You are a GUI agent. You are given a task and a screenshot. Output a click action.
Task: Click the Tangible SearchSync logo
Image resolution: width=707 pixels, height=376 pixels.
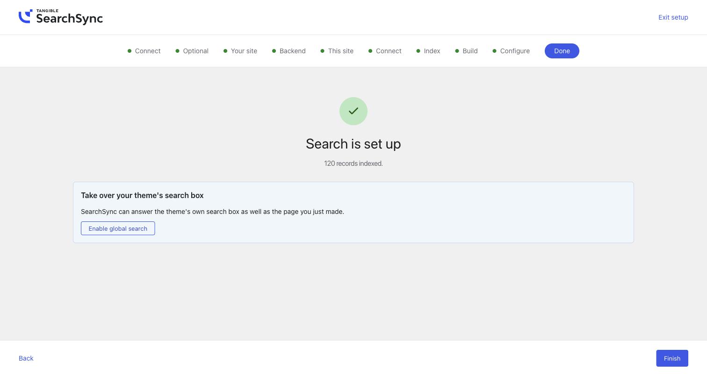tap(61, 17)
